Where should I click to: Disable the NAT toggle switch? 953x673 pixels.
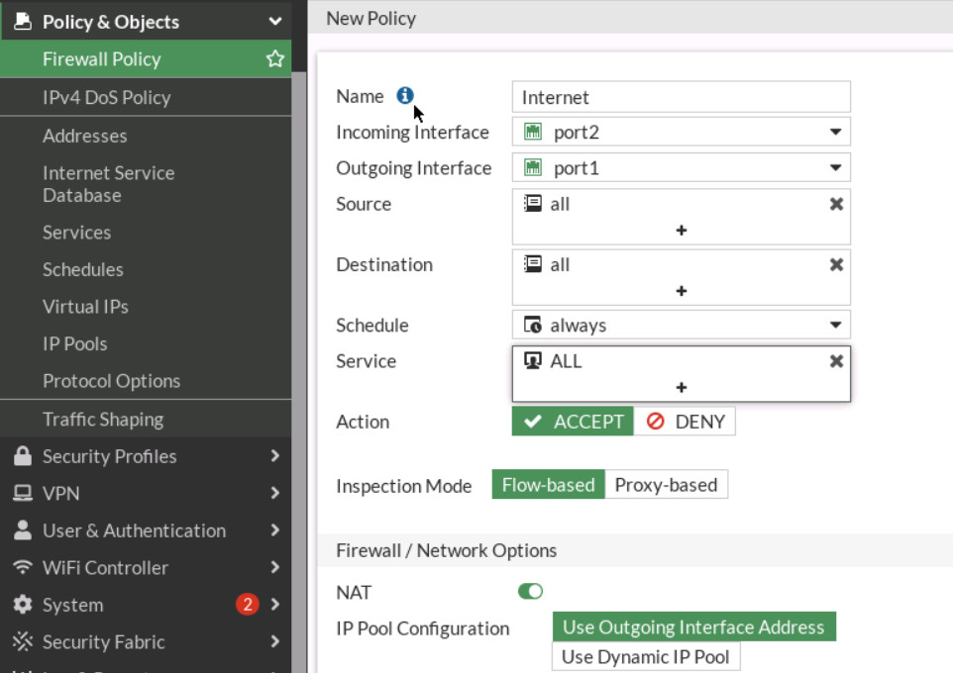[x=530, y=590]
